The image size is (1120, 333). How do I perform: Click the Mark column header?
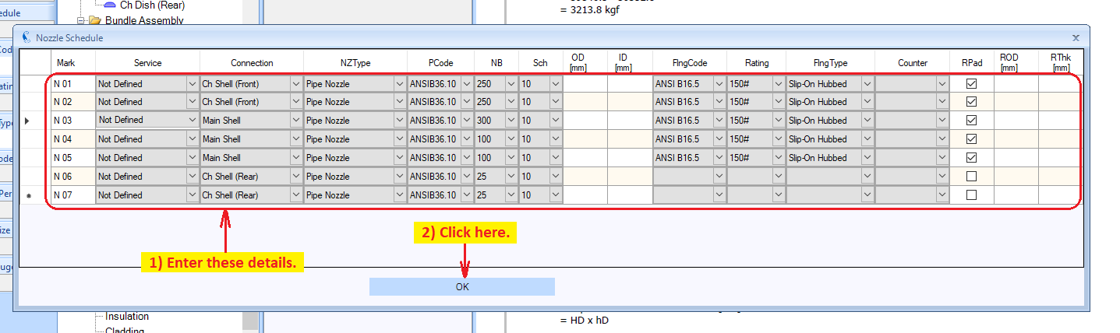65,62
